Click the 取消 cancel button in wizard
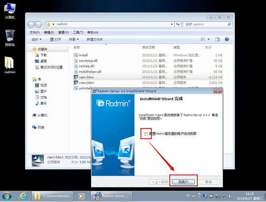 tap(208, 182)
